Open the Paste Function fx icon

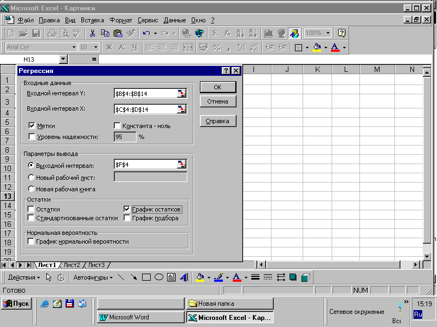click(227, 33)
